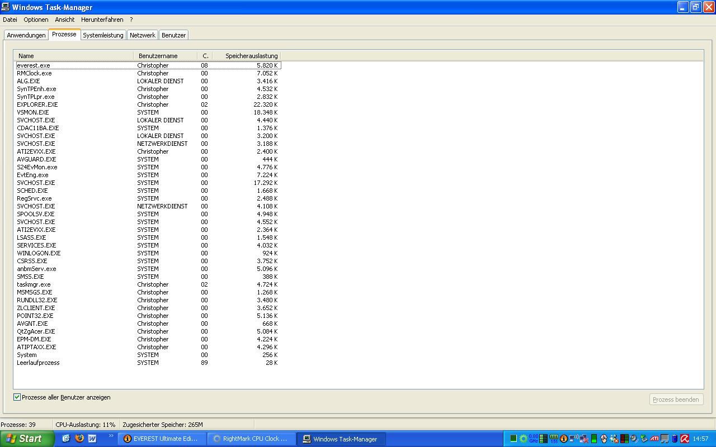The height and width of the screenshot is (447, 716).
Task: Select the CDAC11BA.EXE process row
Action: pyautogui.click(x=148, y=128)
